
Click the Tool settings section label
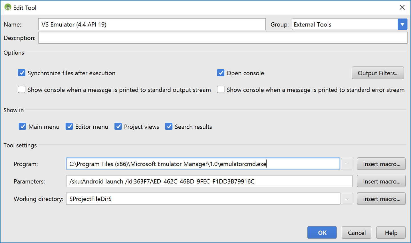coord(20,145)
